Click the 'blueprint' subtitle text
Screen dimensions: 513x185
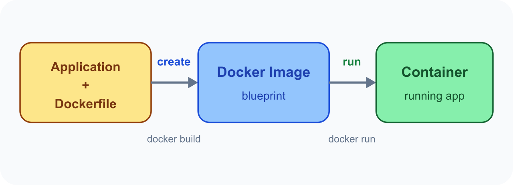pyautogui.click(x=264, y=96)
